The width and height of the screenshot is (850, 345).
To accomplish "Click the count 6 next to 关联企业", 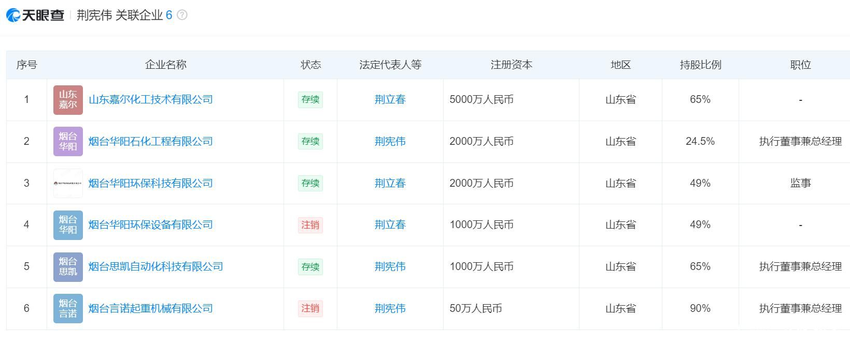I will (169, 15).
